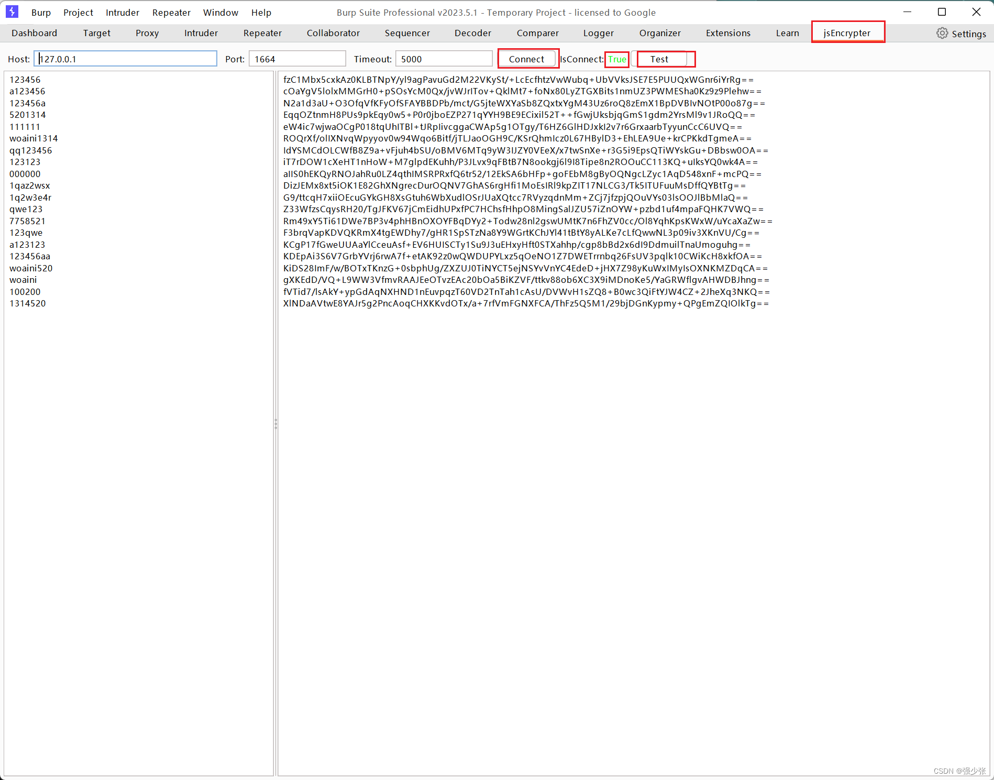The image size is (994, 780).
Task: Click the plaintext entry '7758521'
Action: tap(27, 221)
